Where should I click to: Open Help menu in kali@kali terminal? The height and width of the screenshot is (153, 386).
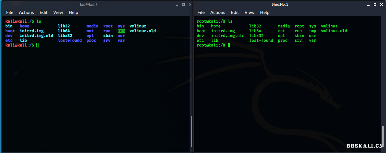(73, 12)
